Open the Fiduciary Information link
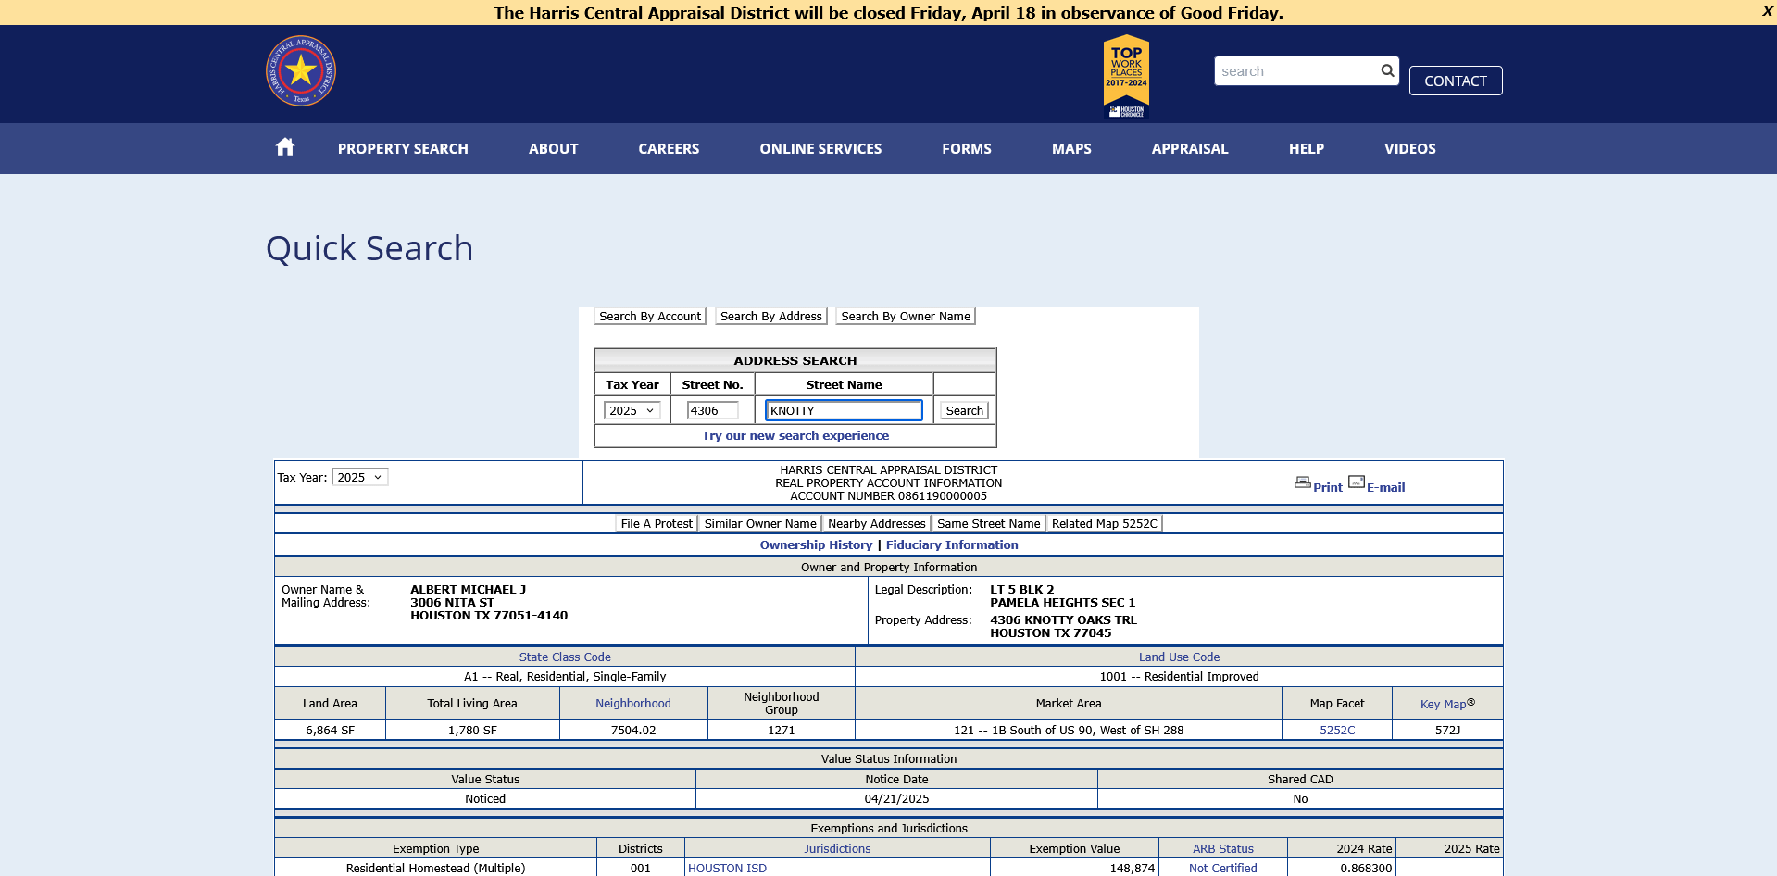This screenshot has width=1777, height=876. click(952, 544)
